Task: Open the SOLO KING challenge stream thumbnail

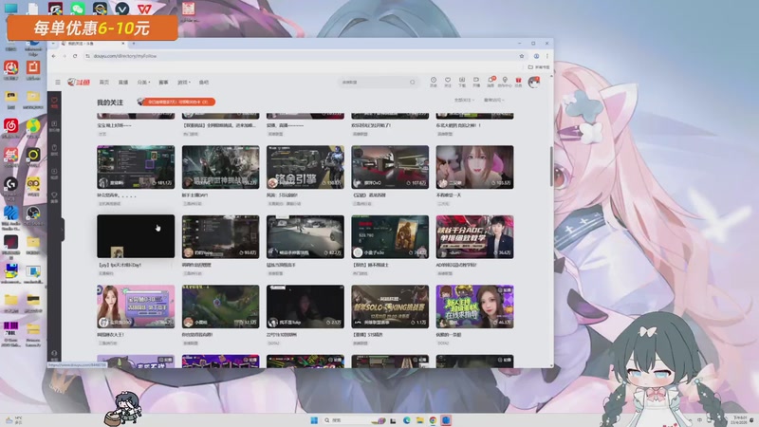Action: 390,306
